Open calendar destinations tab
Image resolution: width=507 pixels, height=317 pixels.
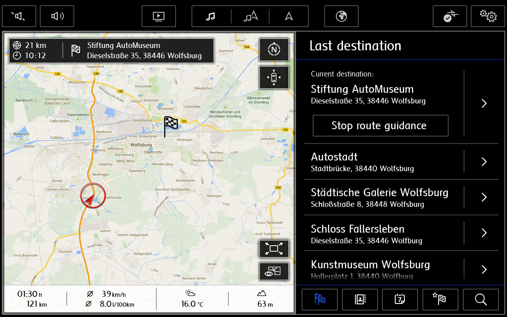pyautogui.click(x=400, y=300)
